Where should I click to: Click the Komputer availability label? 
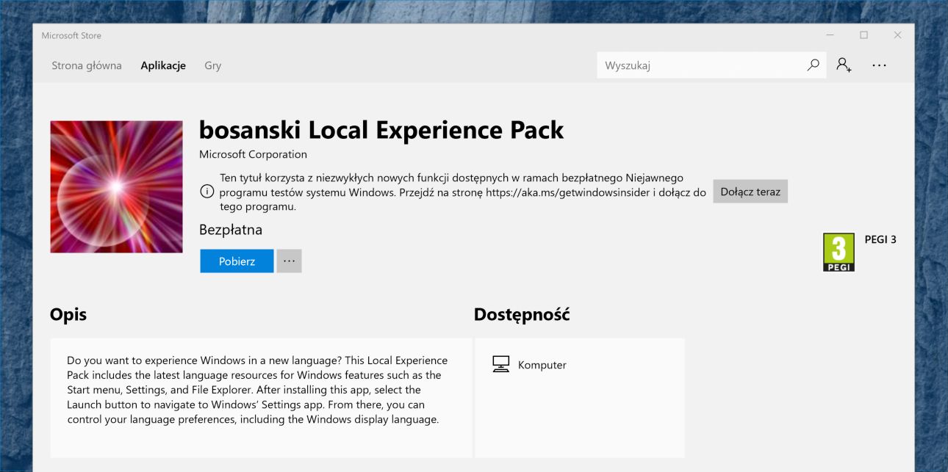pos(542,365)
